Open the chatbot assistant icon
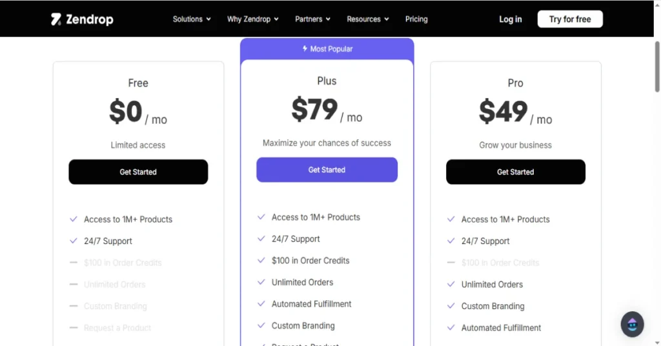This screenshot has height=346, width=661. (x=632, y=324)
